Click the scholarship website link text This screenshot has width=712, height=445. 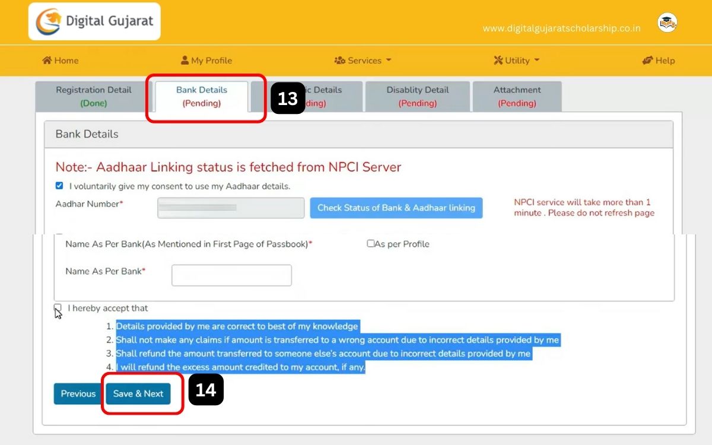(x=562, y=27)
